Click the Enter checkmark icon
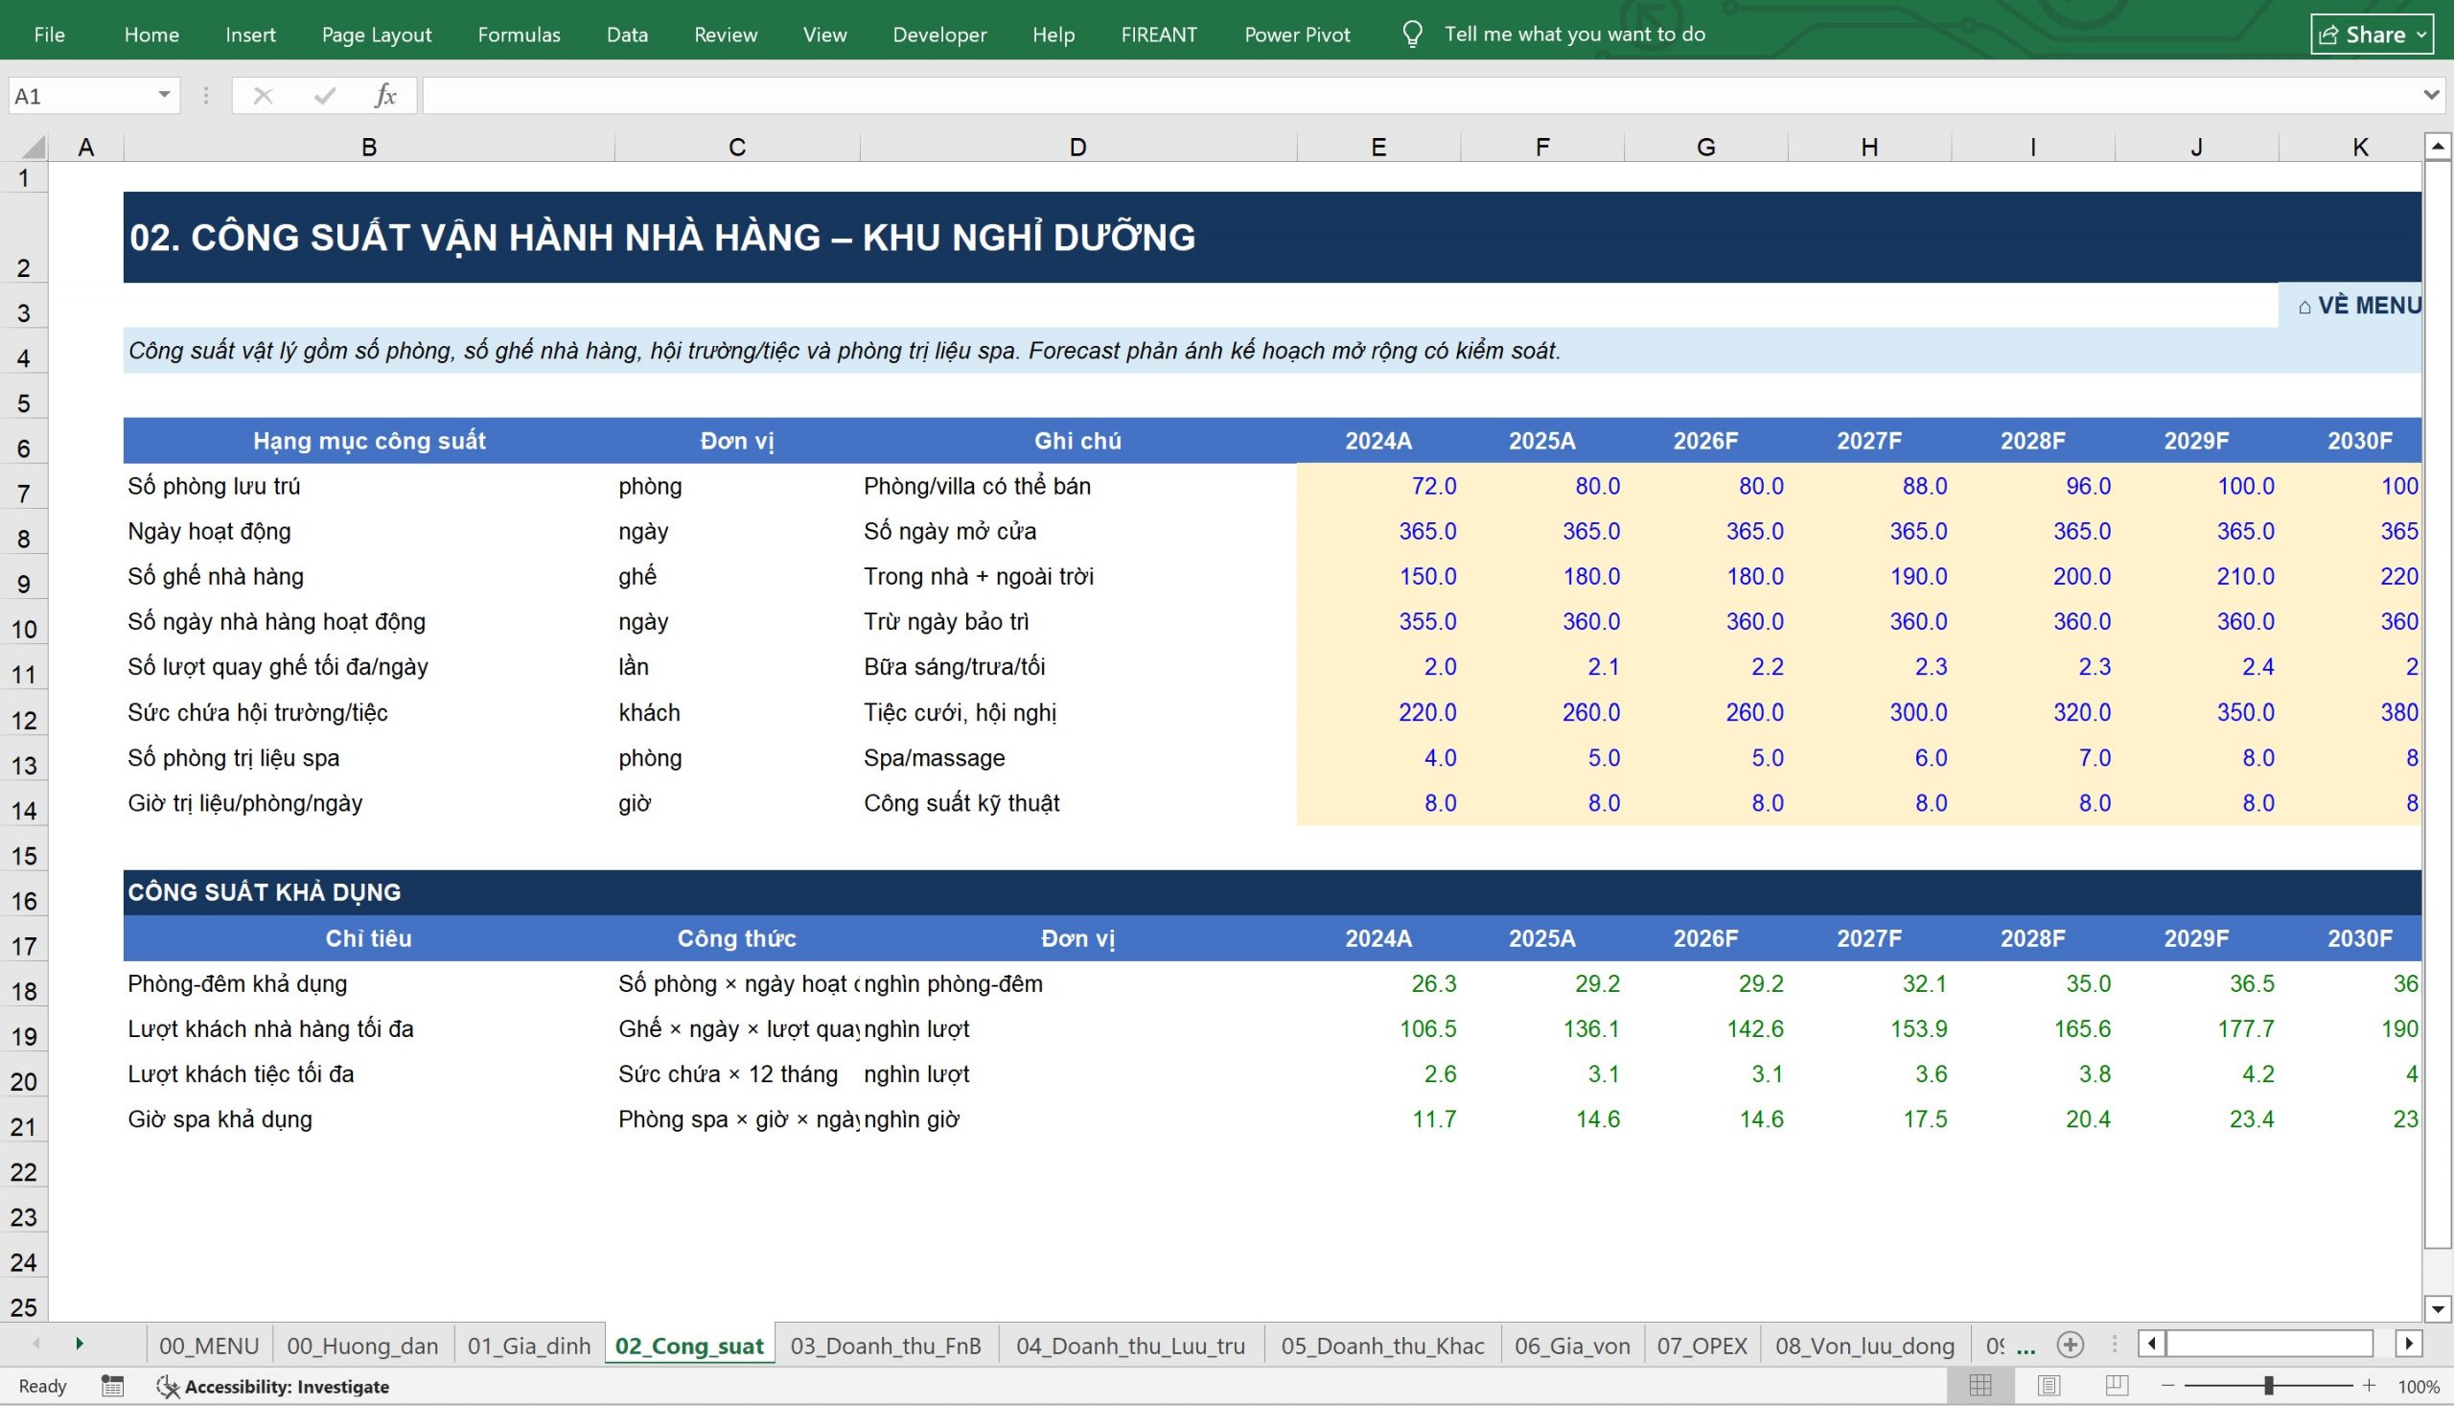Image resolution: width=2454 pixels, height=1406 pixels. click(x=325, y=96)
